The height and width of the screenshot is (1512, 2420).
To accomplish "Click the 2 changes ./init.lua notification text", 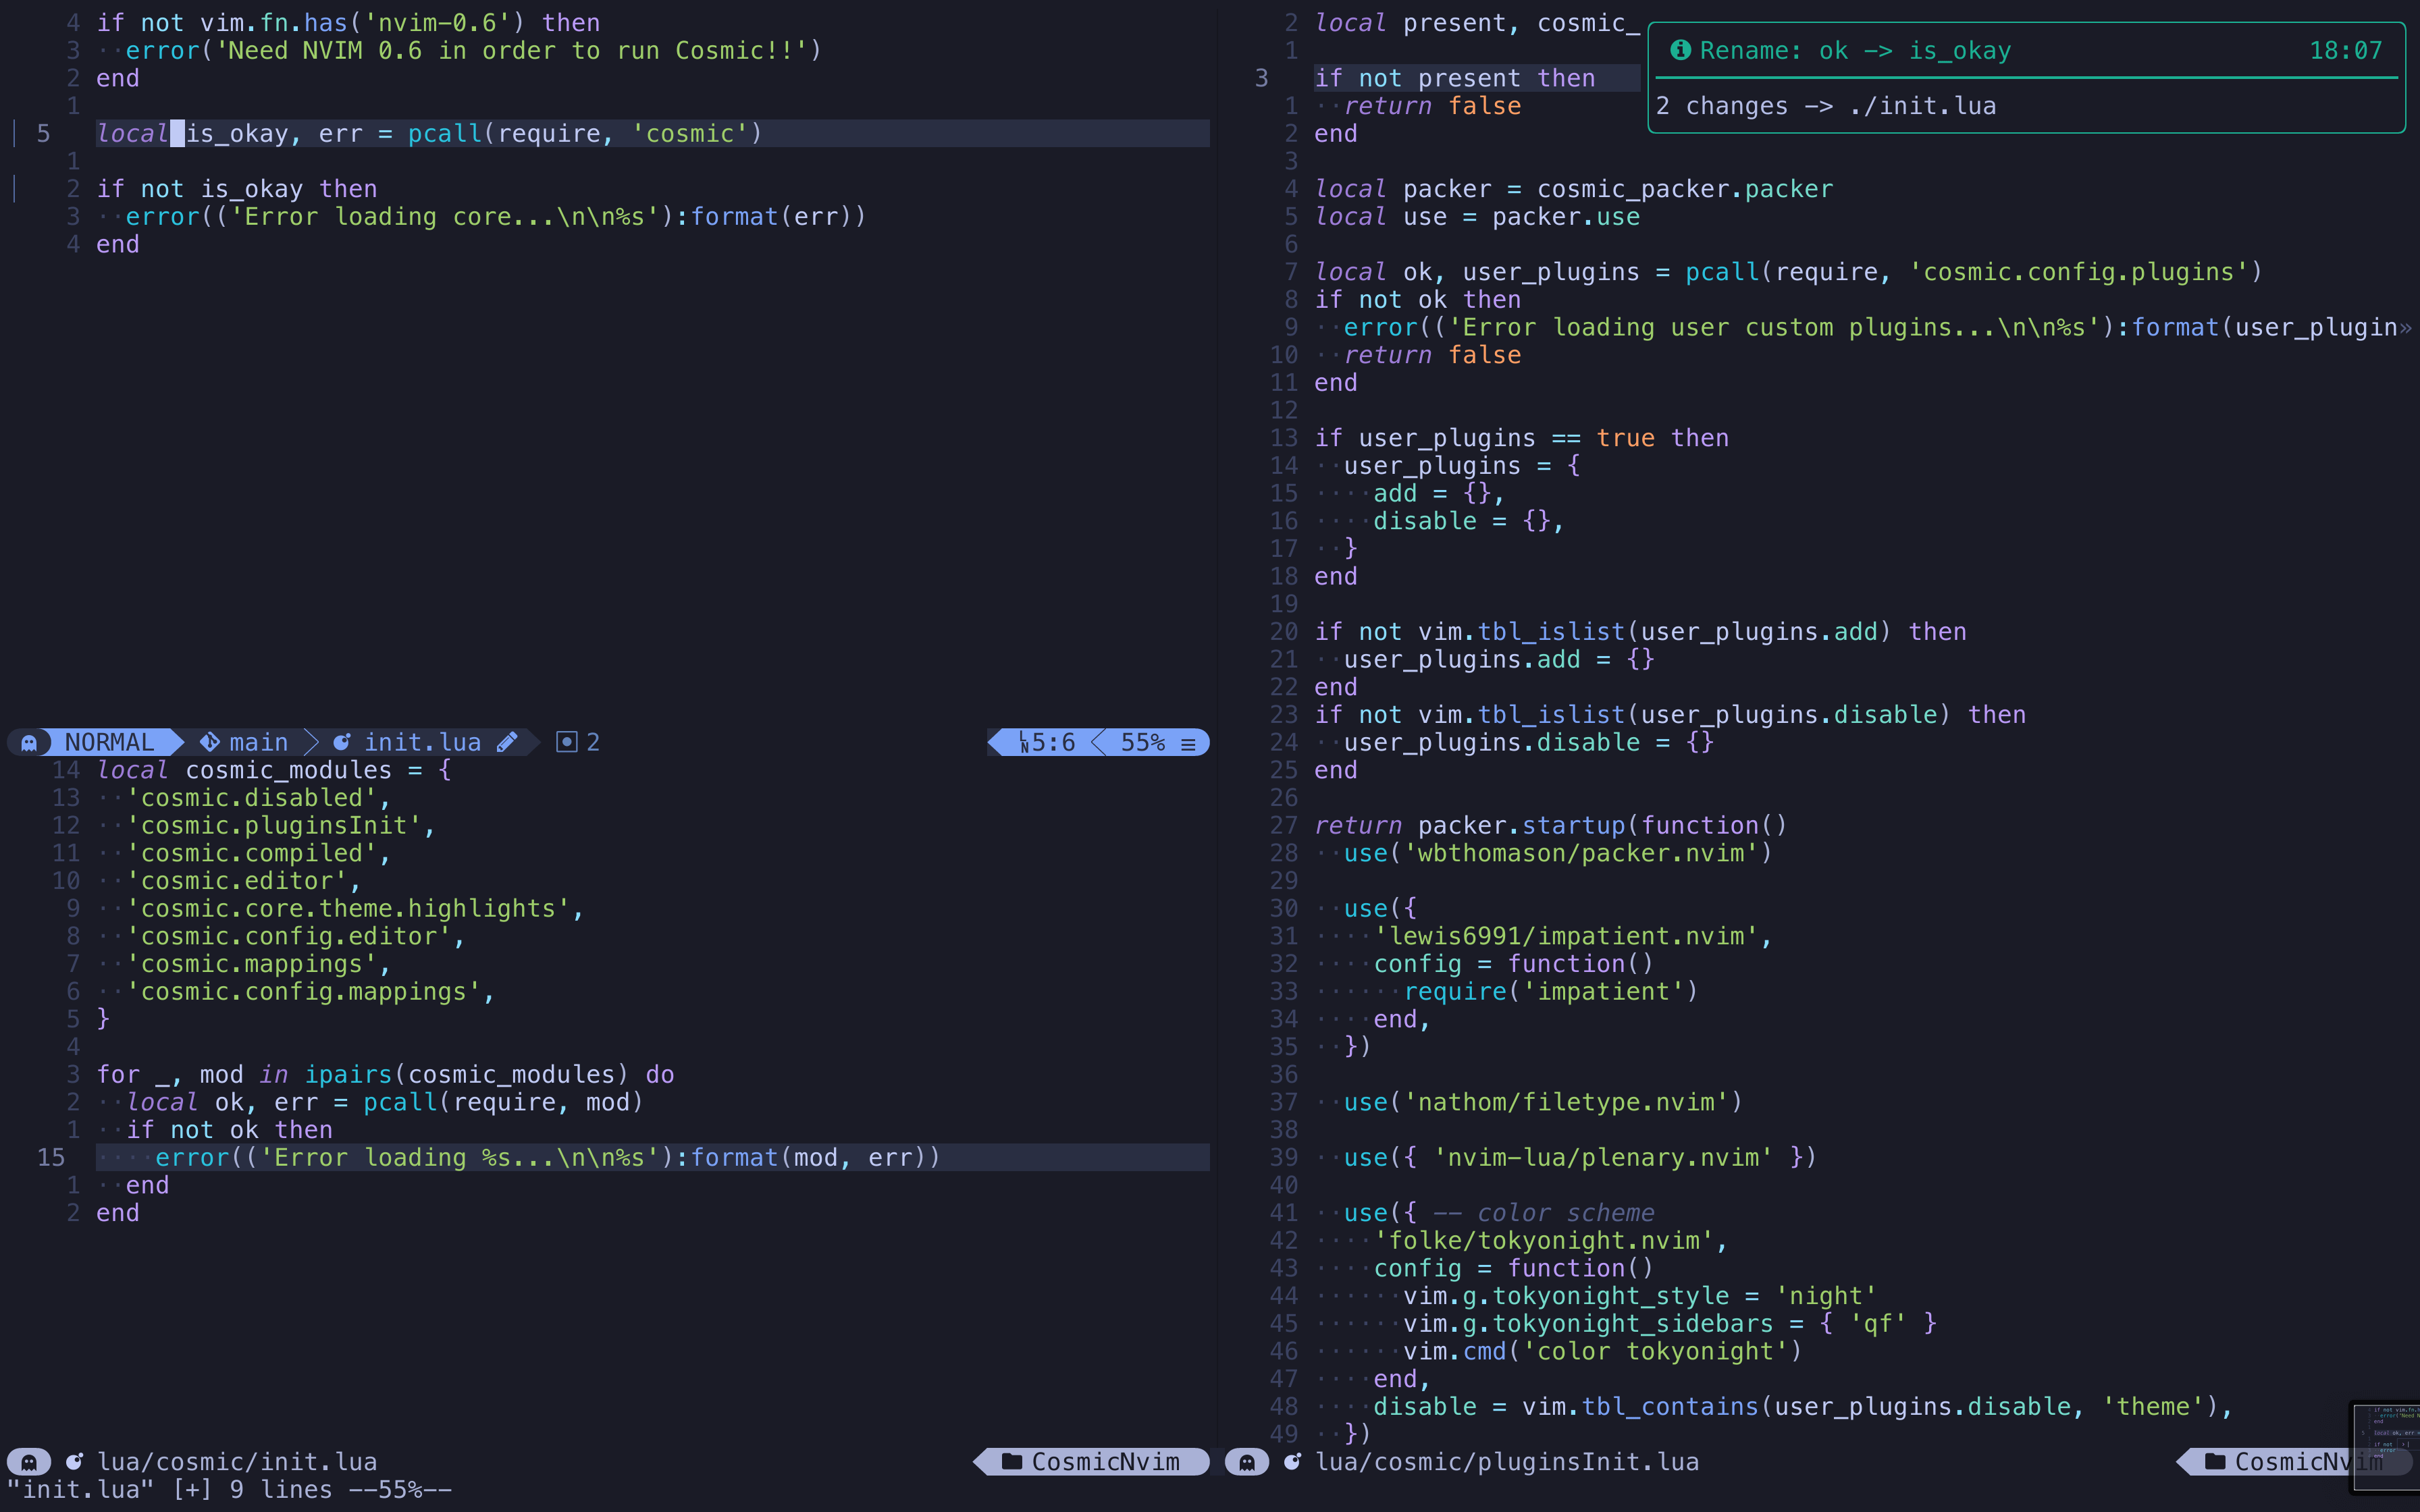I will point(1825,106).
